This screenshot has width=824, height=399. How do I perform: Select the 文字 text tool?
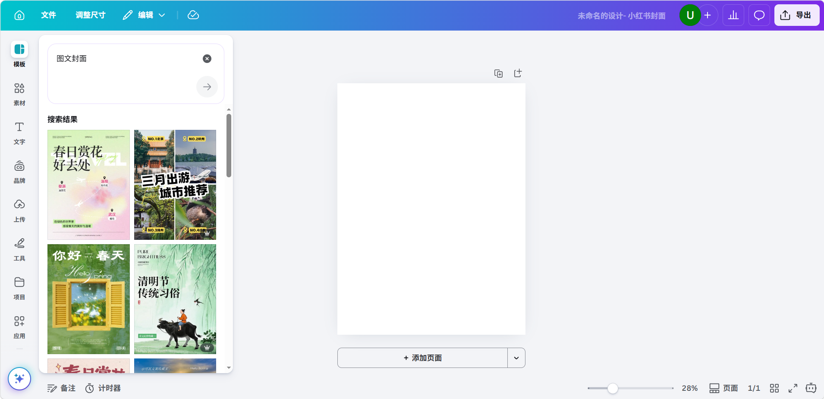(19, 132)
